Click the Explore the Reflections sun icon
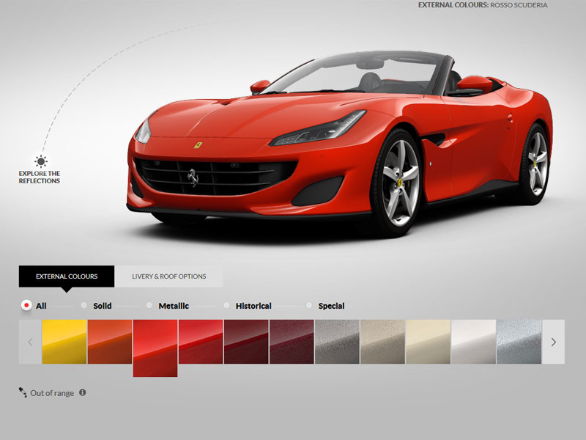The height and width of the screenshot is (440, 586). tap(41, 161)
